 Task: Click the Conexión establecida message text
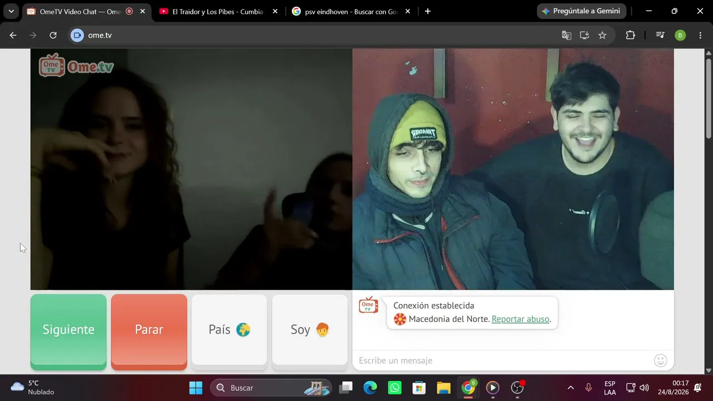434,306
